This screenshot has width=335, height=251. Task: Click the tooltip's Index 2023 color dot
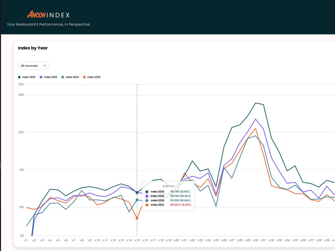point(147,205)
